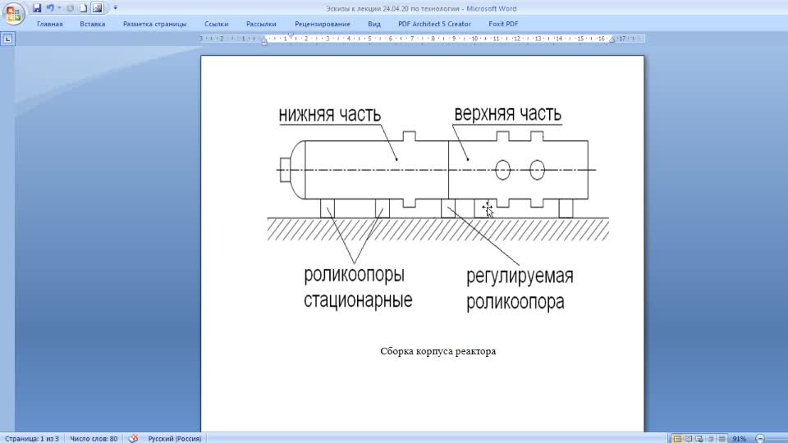Open the PDF Architect 5 Creator tab
The height and width of the screenshot is (443, 788).
click(435, 24)
